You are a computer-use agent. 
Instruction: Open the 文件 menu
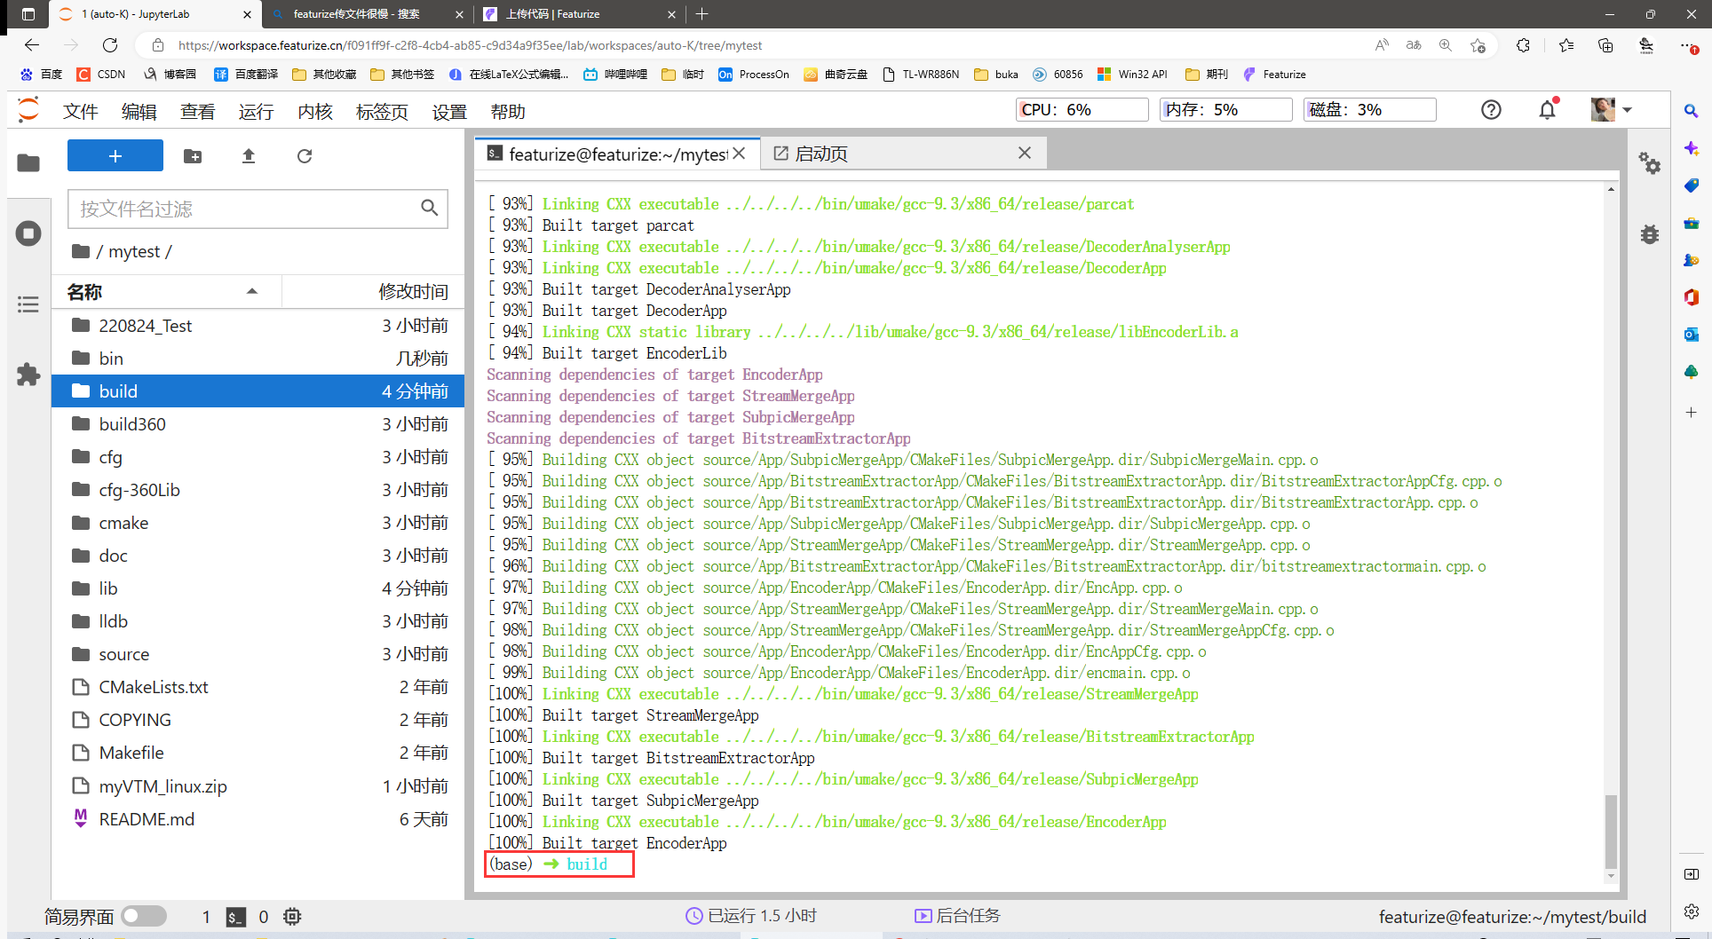[81, 111]
